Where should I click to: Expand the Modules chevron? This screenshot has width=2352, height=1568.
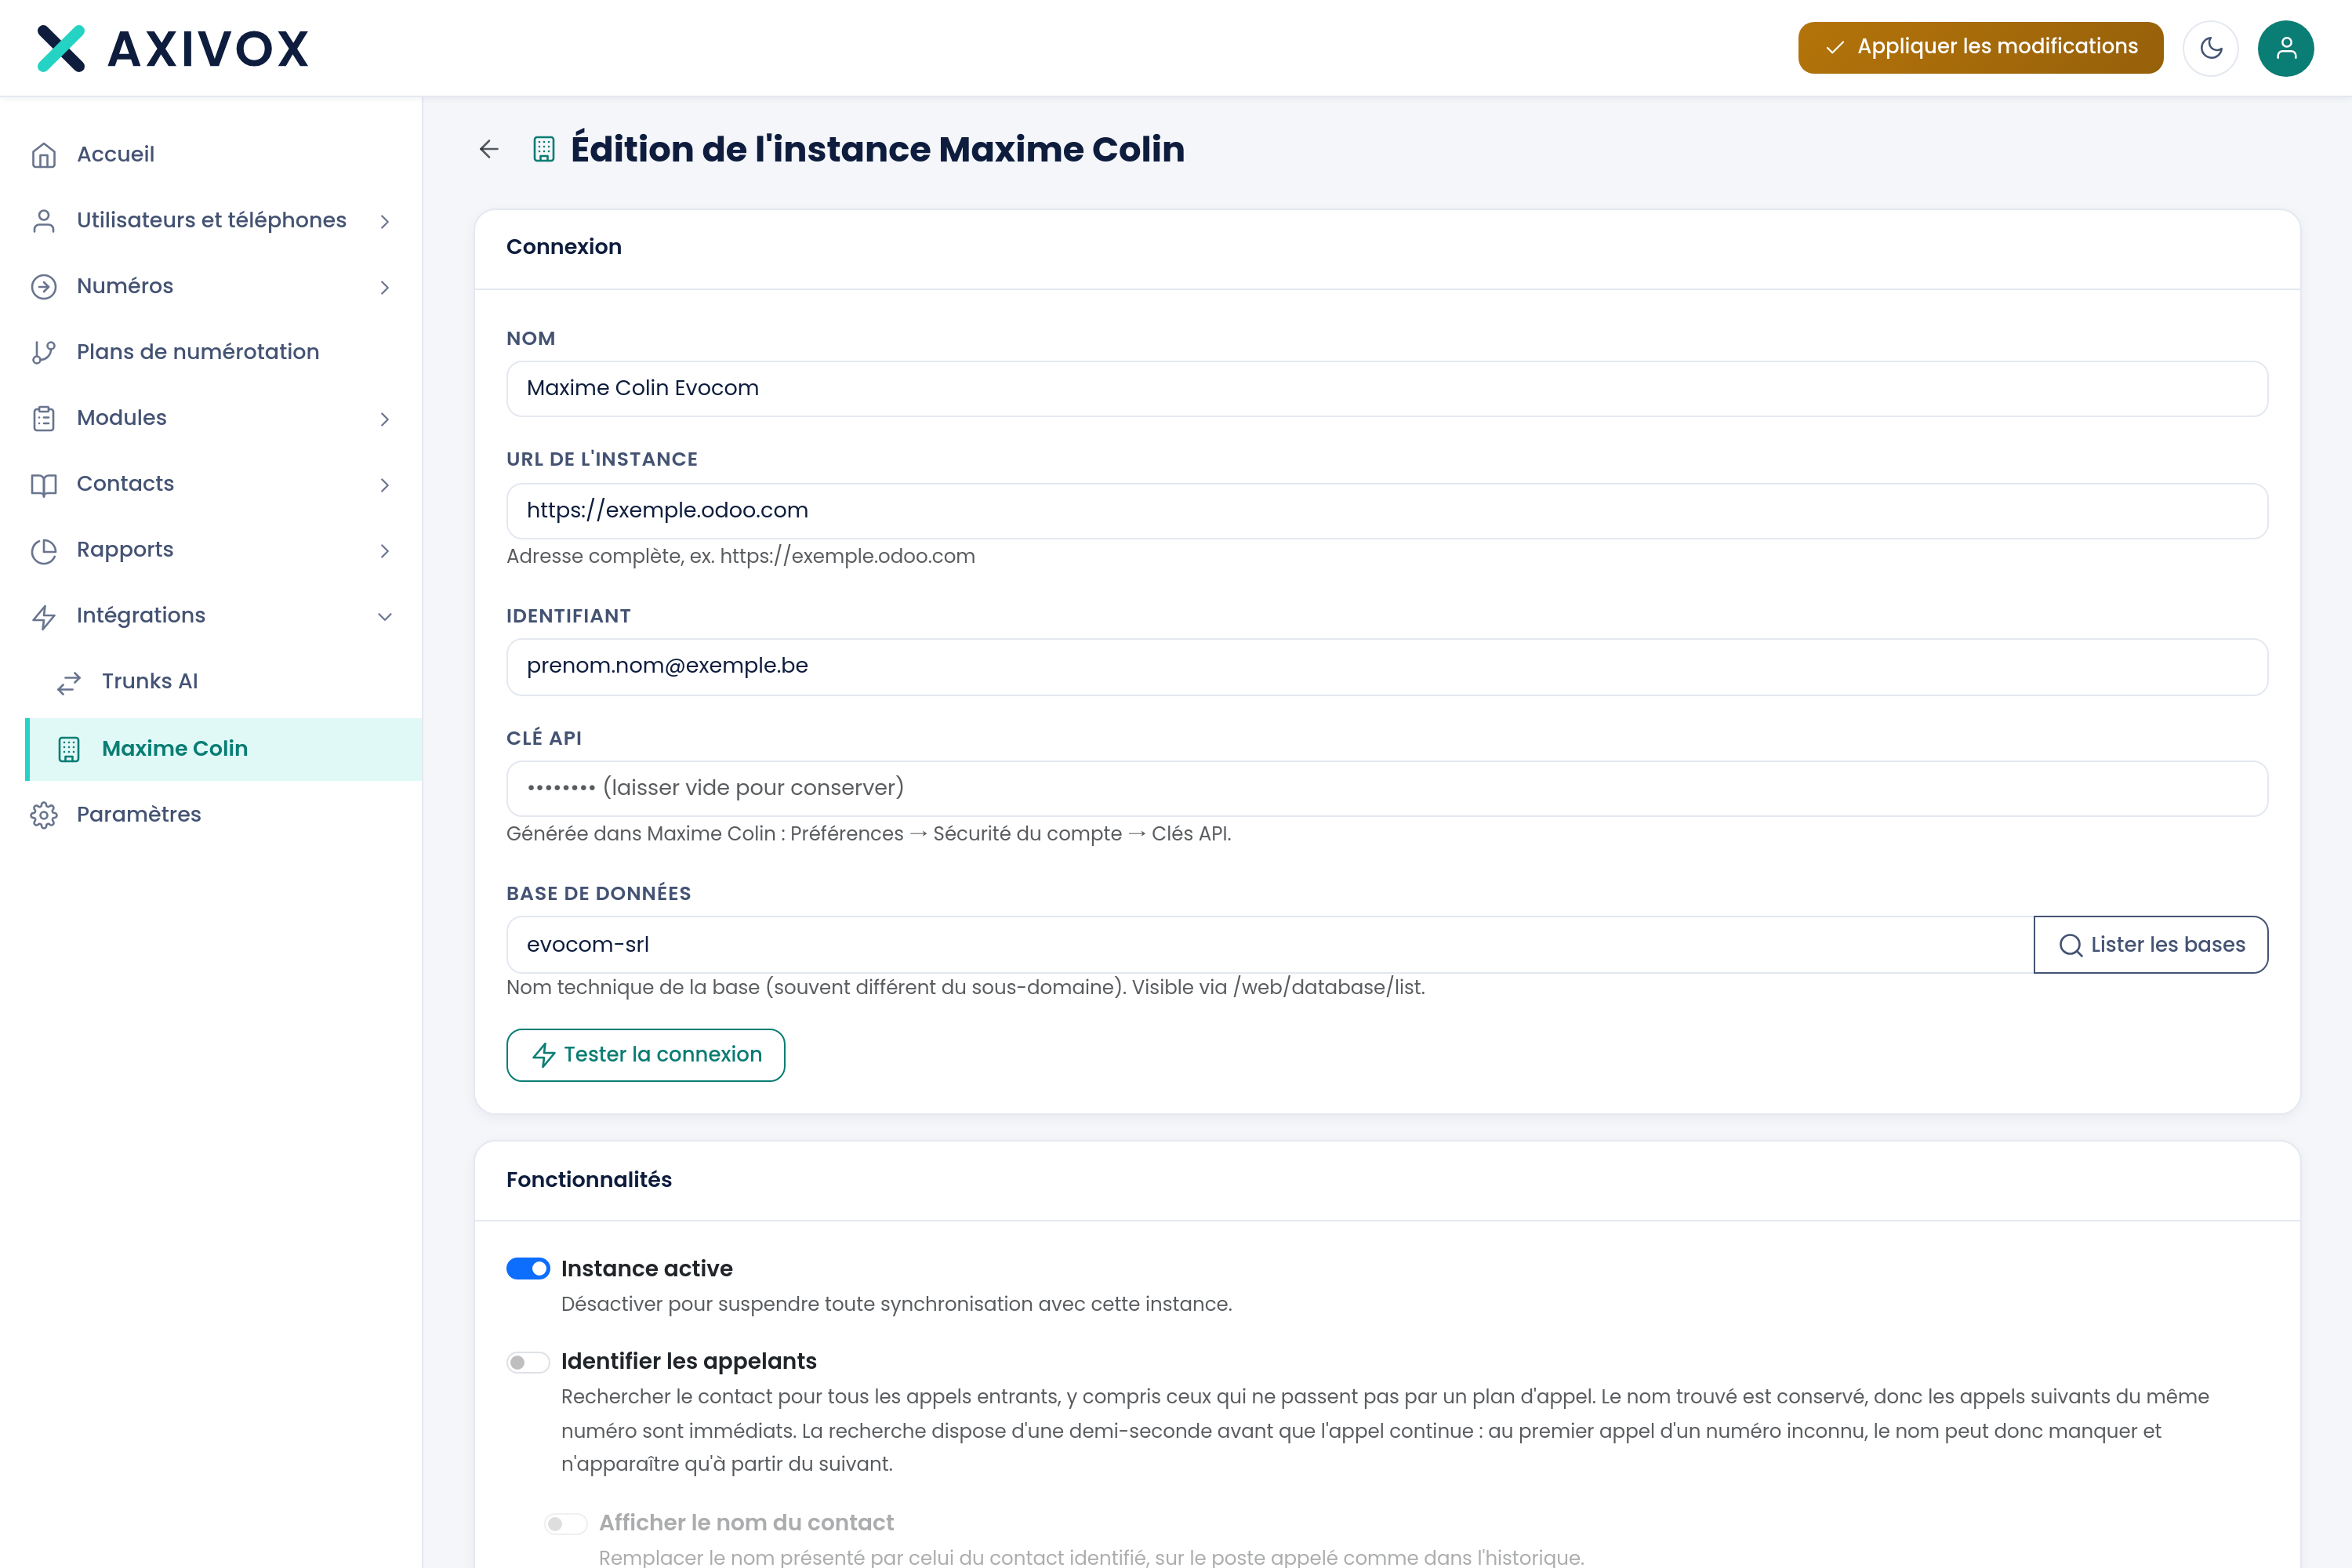tap(385, 419)
